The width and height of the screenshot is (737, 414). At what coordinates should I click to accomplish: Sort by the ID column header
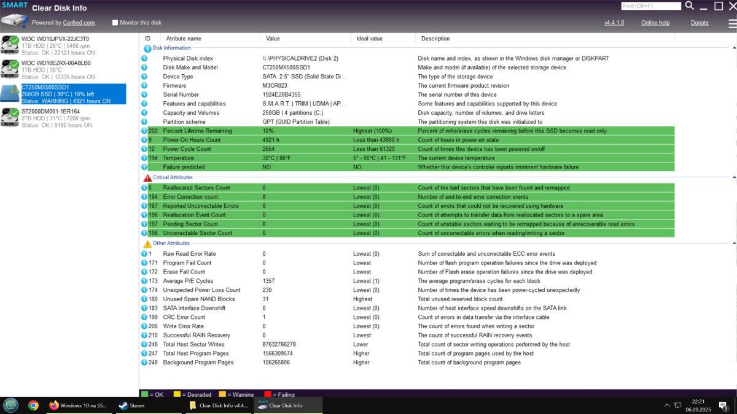[147, 39]
